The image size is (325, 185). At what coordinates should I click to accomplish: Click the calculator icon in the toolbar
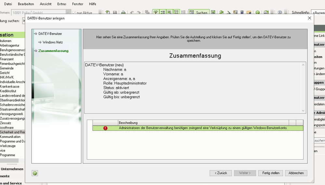pyautogui.click(x=242, y=13)
